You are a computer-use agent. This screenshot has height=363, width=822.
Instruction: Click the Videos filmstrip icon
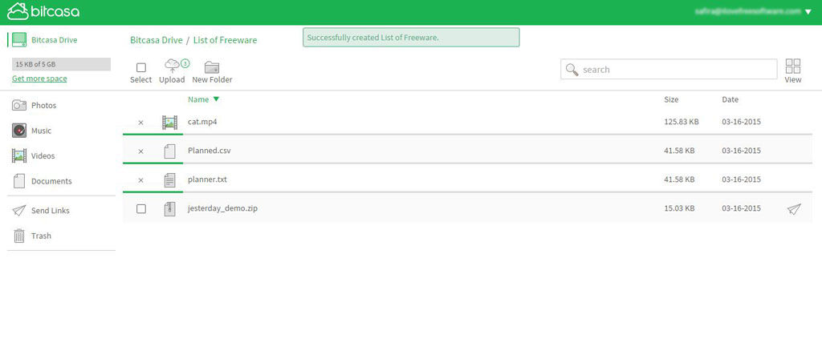click(19, 155)
